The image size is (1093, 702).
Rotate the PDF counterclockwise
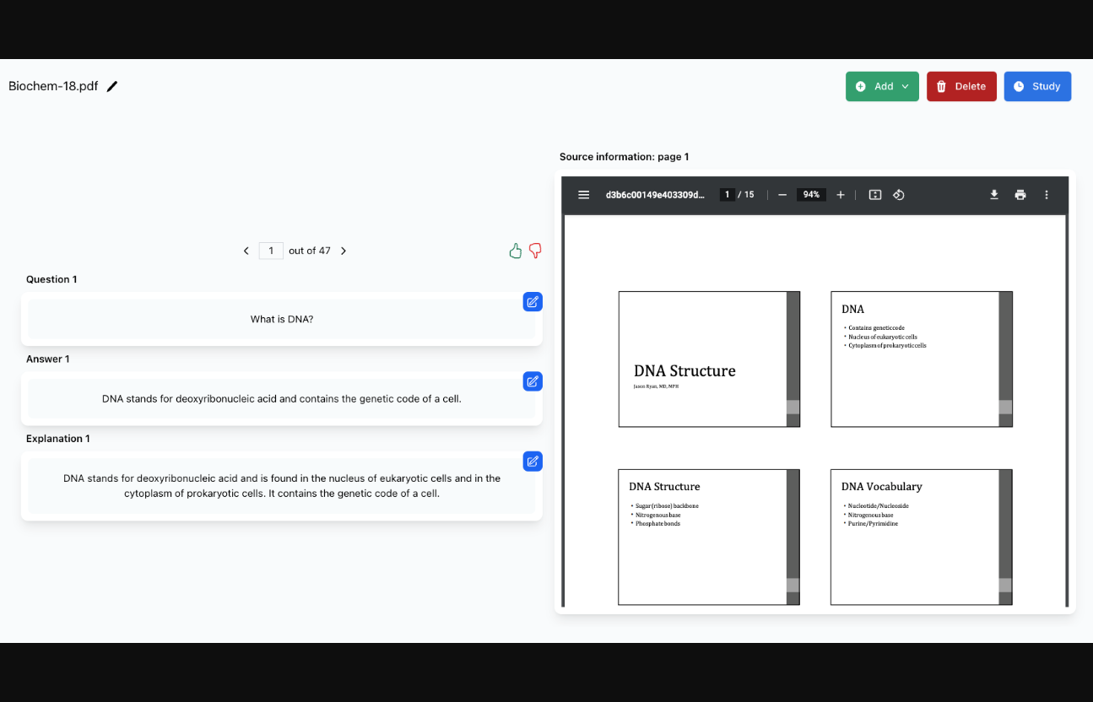pyautogui.click(x=899, y=195)
